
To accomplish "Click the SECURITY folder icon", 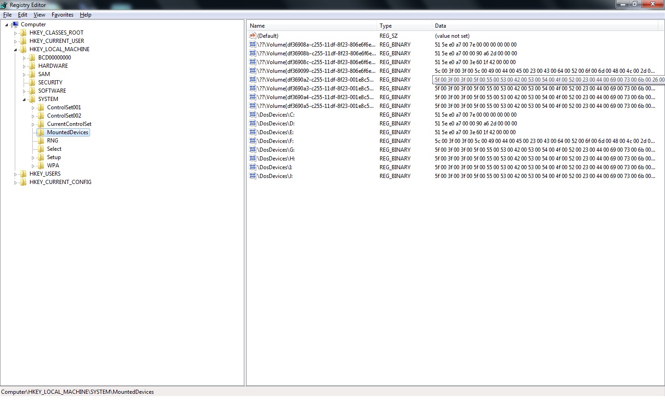I will [x=32, y=83].
